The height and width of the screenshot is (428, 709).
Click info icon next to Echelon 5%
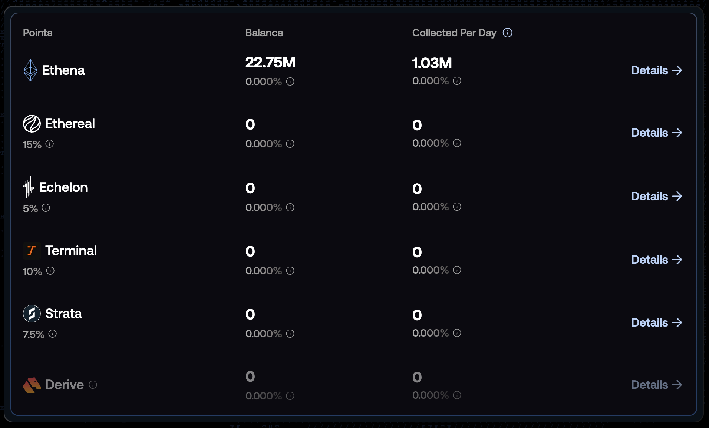(x=46, y=208)
